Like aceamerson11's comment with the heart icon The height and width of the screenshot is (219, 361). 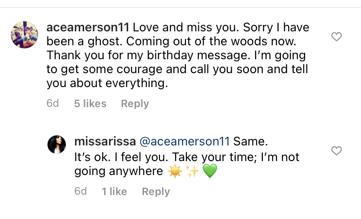[x=336, y=37]
